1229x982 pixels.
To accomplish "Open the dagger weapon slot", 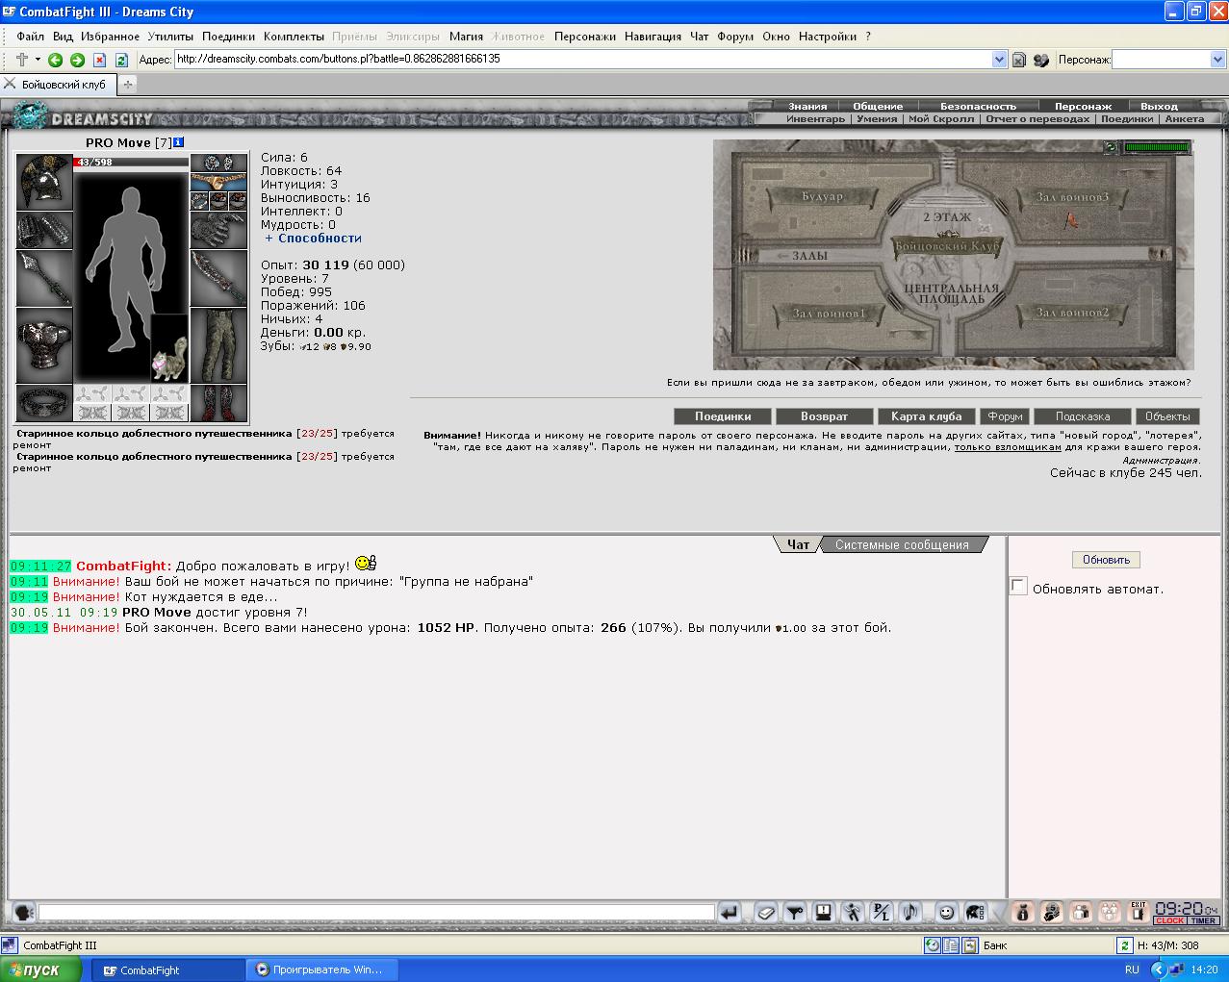I will click(218, 279).
